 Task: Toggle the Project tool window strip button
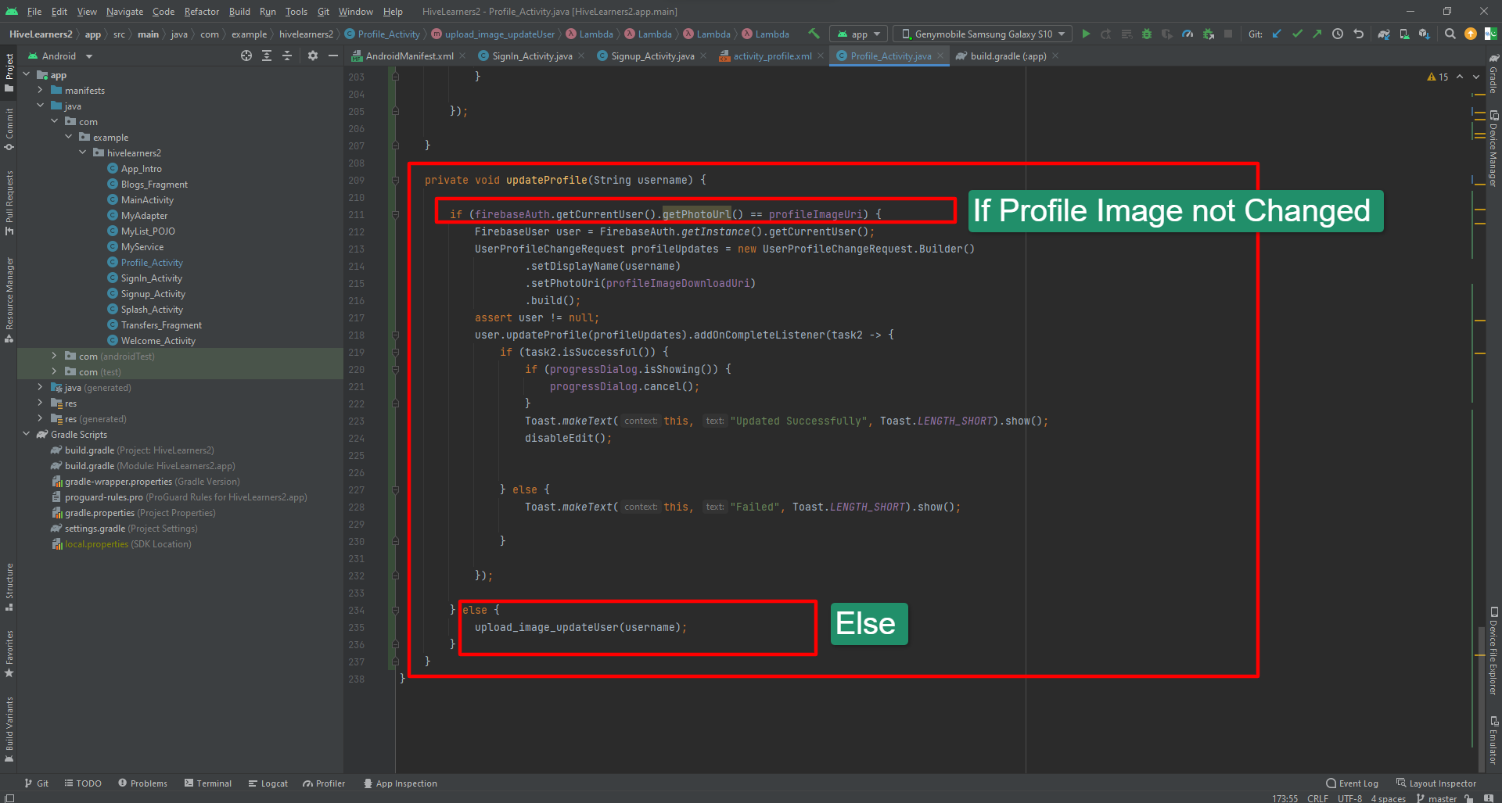tap(9, 72)
